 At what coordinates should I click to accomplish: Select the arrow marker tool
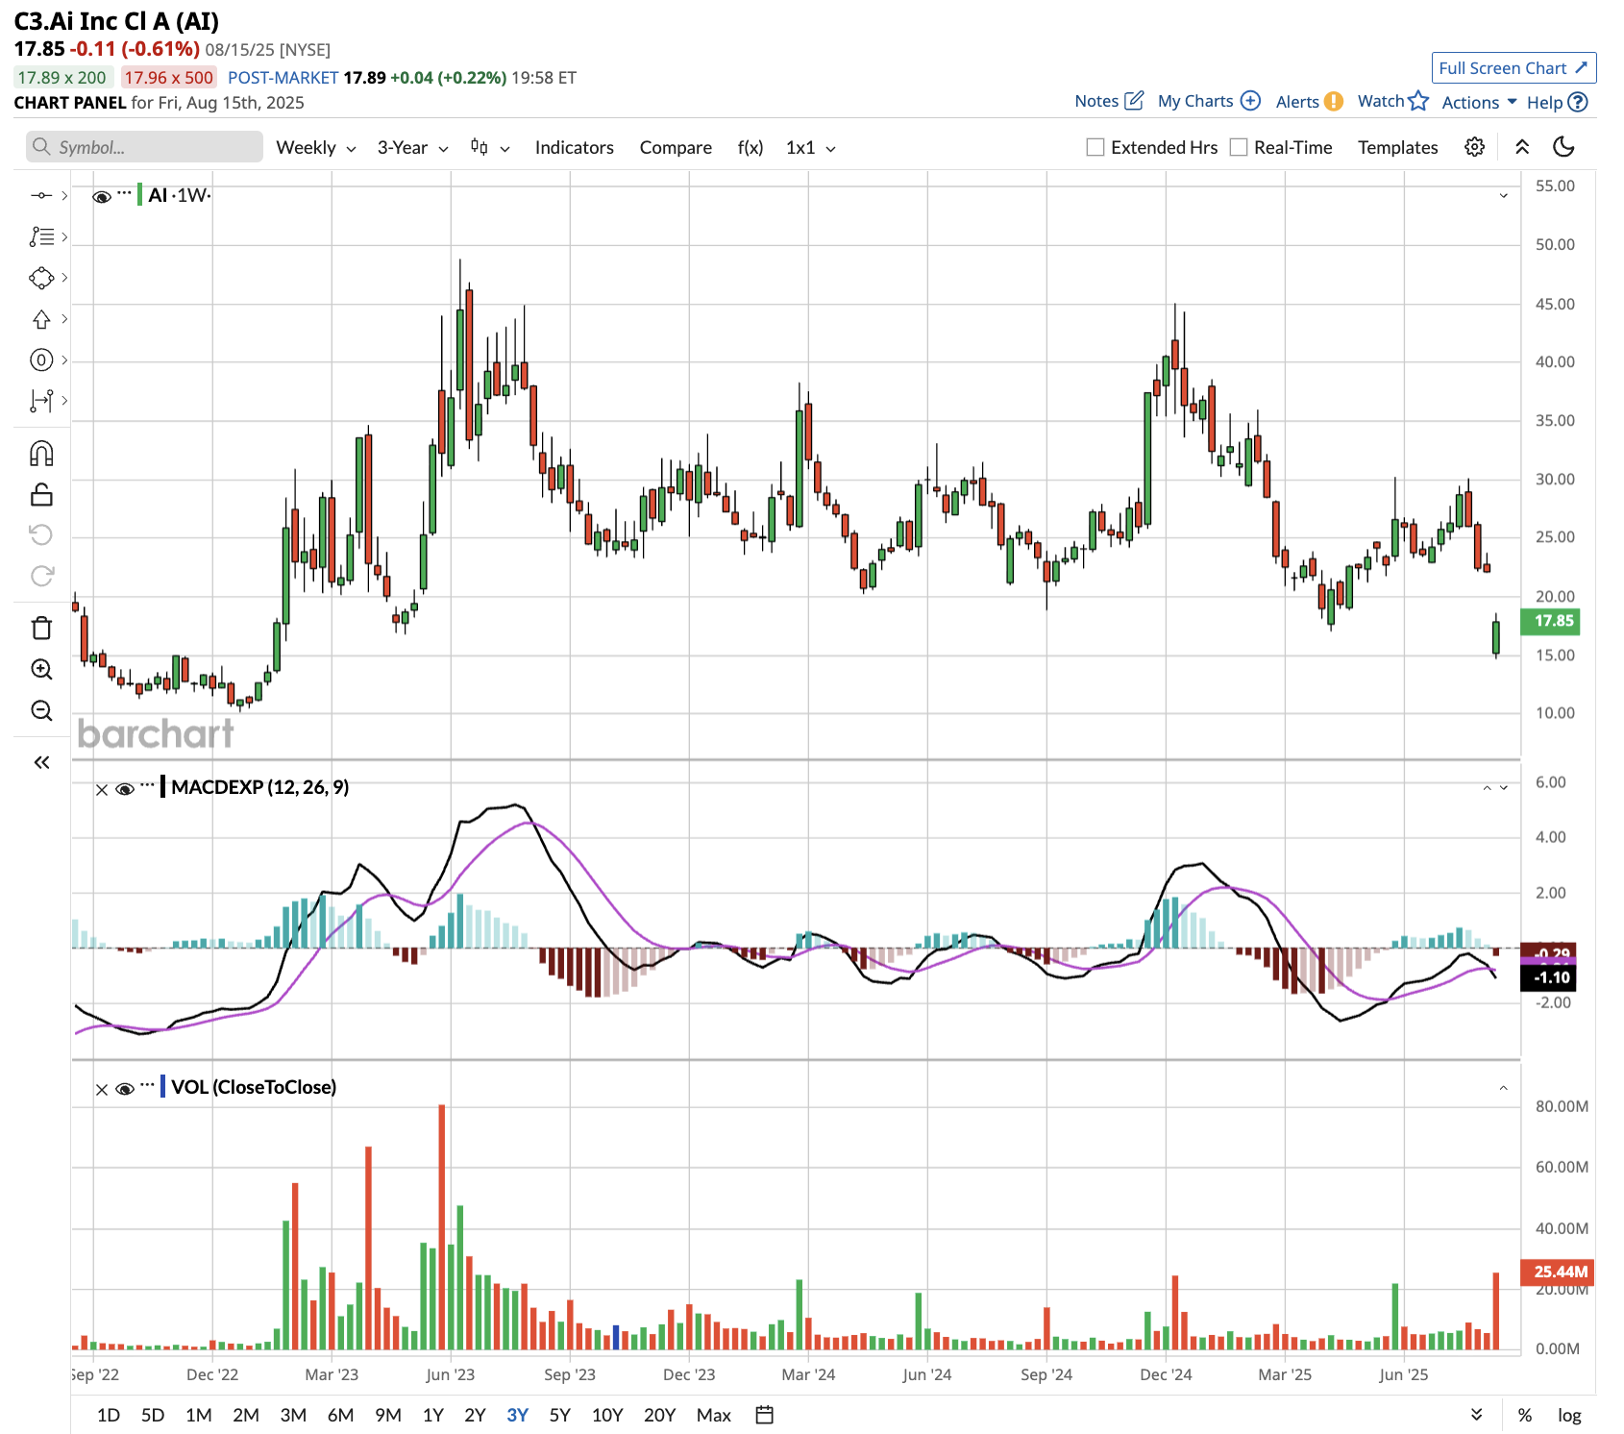point(41,319)
